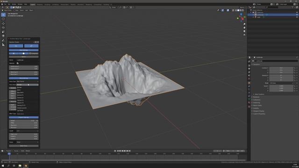299x168 pixels.
Task: Click the viewport pan hand icon
Action: (x=244, y=28)
